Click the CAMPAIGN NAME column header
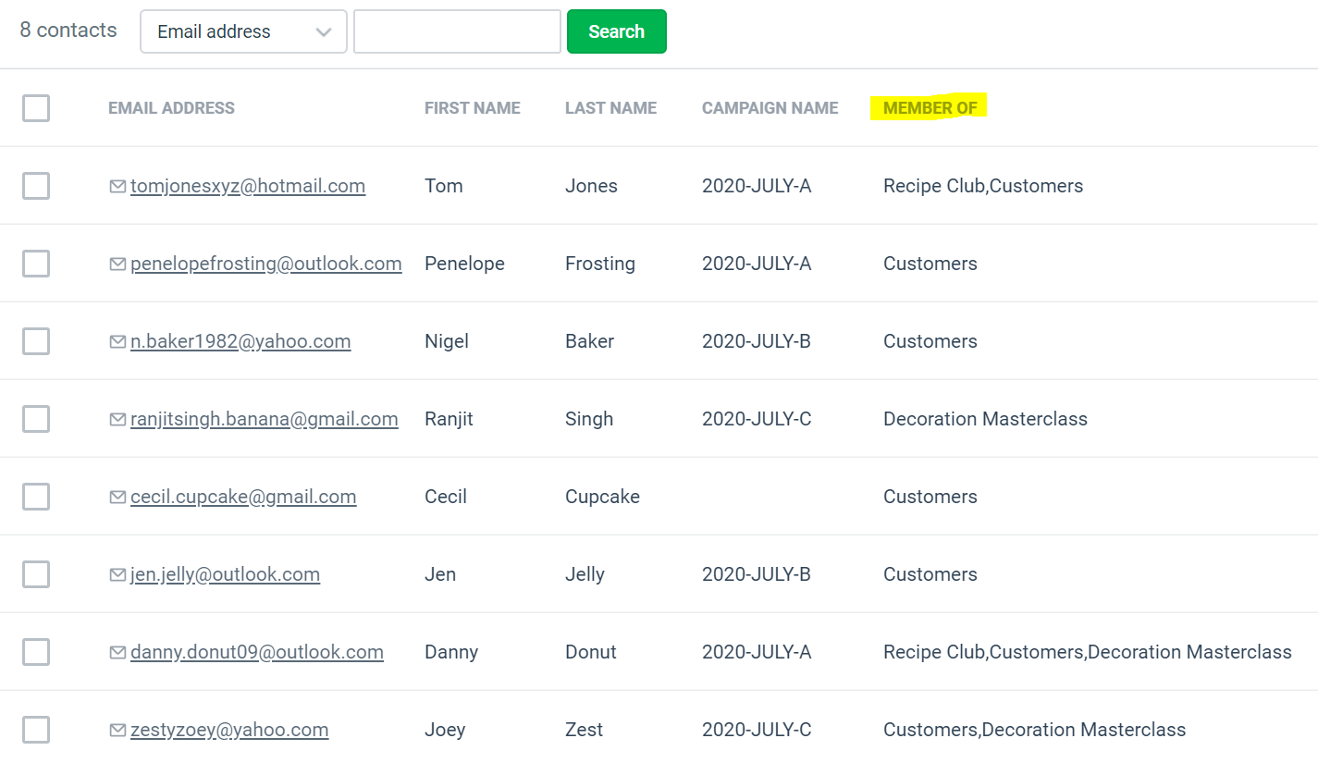1318x763 pixels. tap(770, 108)
